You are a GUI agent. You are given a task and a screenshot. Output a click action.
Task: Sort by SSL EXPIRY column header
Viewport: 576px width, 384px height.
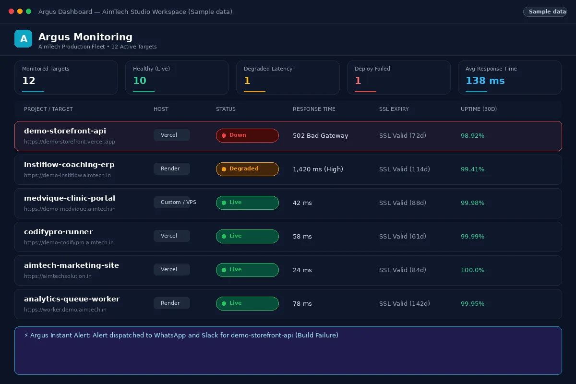coord(394,109)
